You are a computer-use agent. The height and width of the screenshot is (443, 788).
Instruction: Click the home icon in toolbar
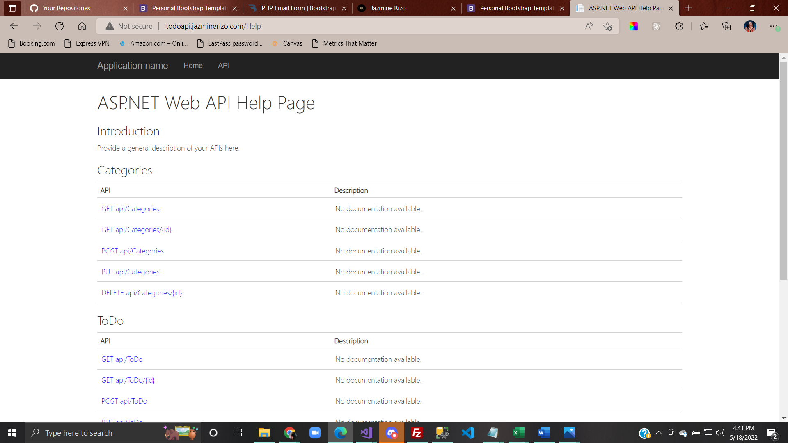[82, 26]
